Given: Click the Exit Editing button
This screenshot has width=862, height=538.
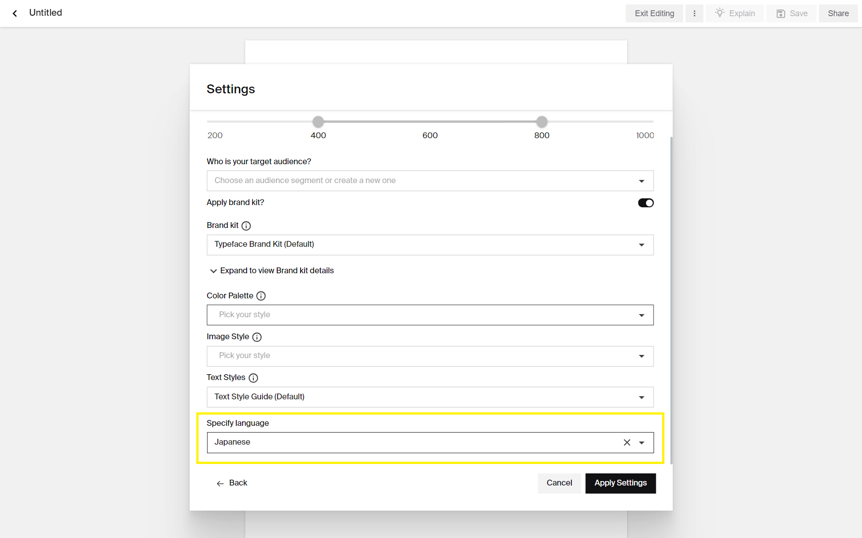Looking at the screenshot, I should 654,13.
